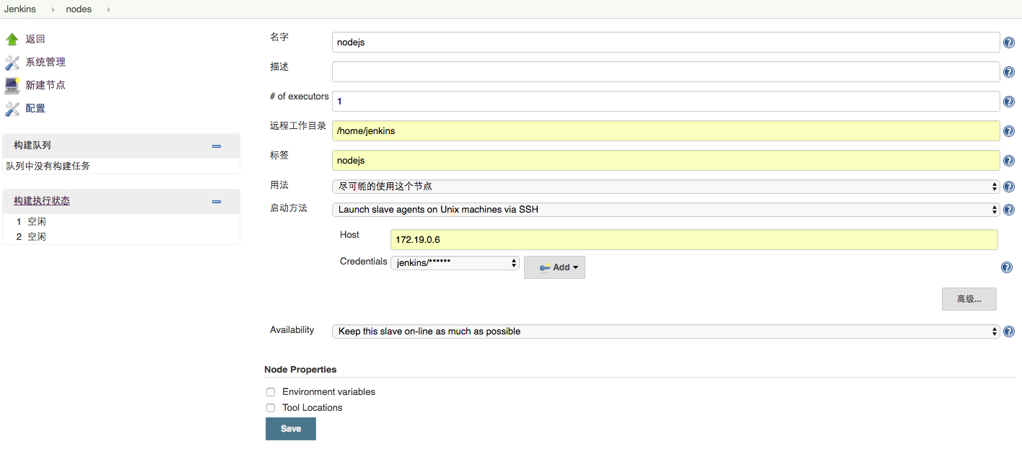Go to nodes breadcrumb
The image size is (1022, 449).
click(x=79, y=9)
